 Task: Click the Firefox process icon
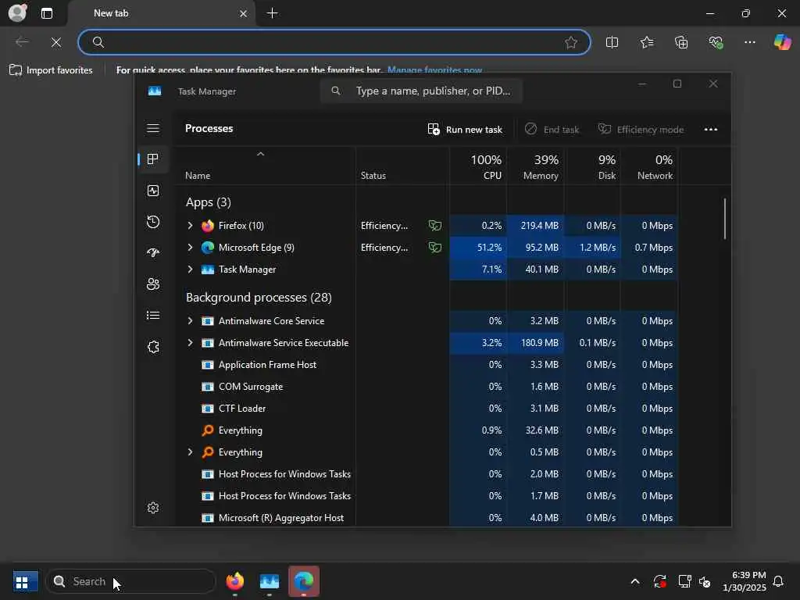[x=208, y=226]
